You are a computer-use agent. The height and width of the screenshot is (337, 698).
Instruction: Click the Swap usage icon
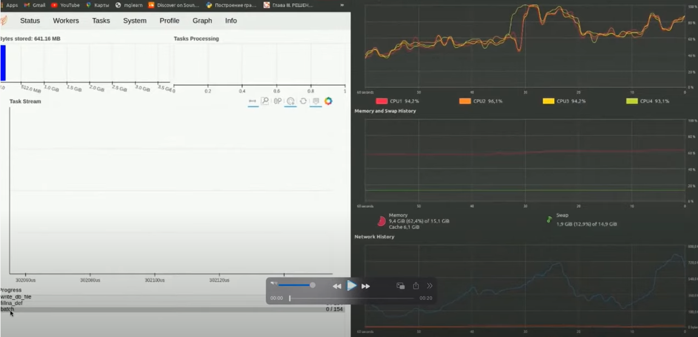549,219
